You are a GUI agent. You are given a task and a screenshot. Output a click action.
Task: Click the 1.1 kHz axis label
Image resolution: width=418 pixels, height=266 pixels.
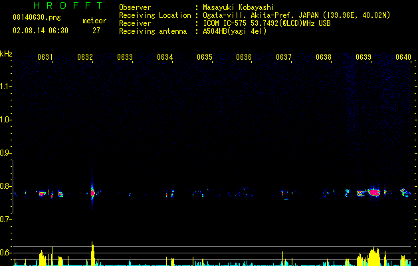pyautogui.click(x=5, y=86)
